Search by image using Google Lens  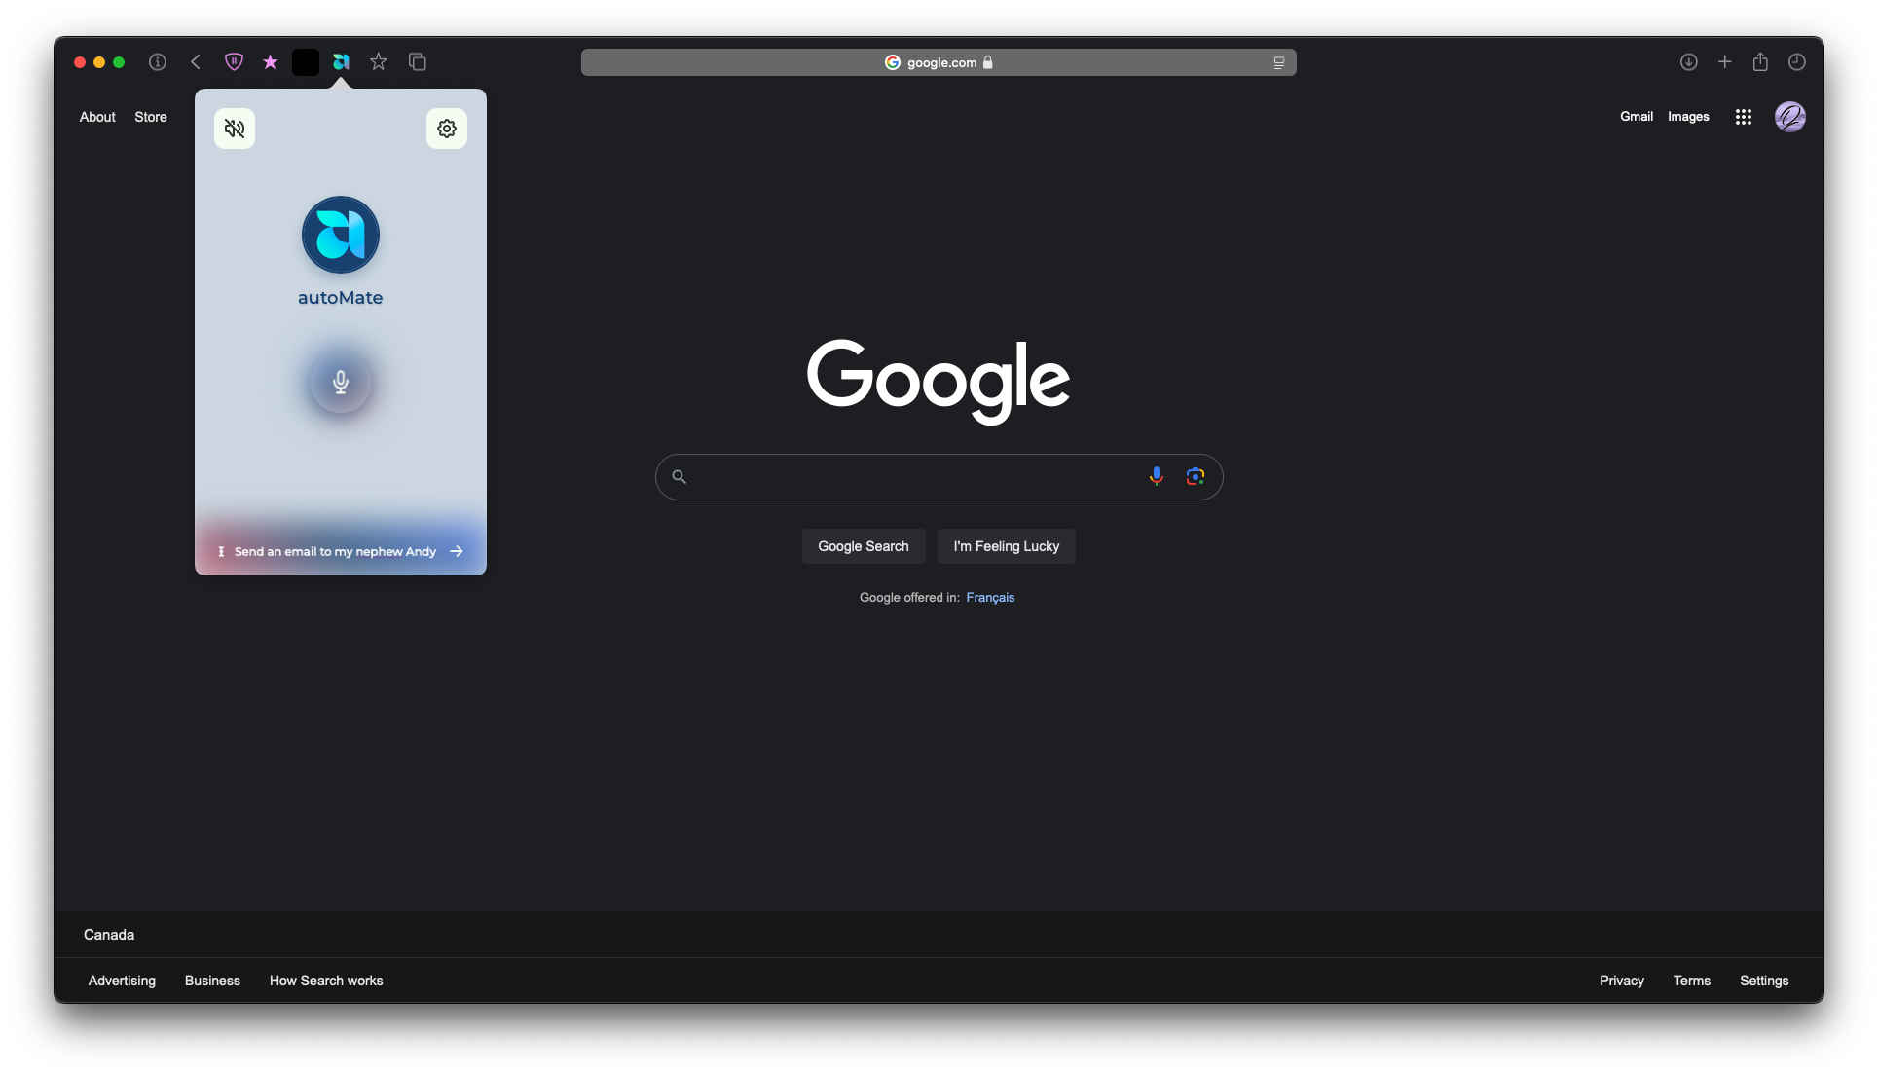[x=1196, y=476]
